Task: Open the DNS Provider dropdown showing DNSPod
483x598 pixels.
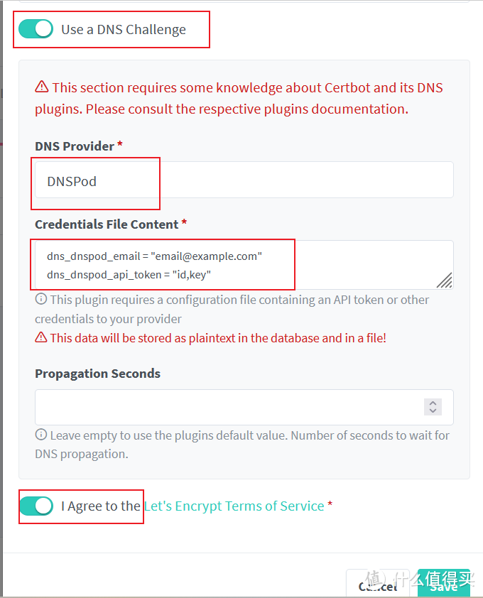Action: coord(244,180)
